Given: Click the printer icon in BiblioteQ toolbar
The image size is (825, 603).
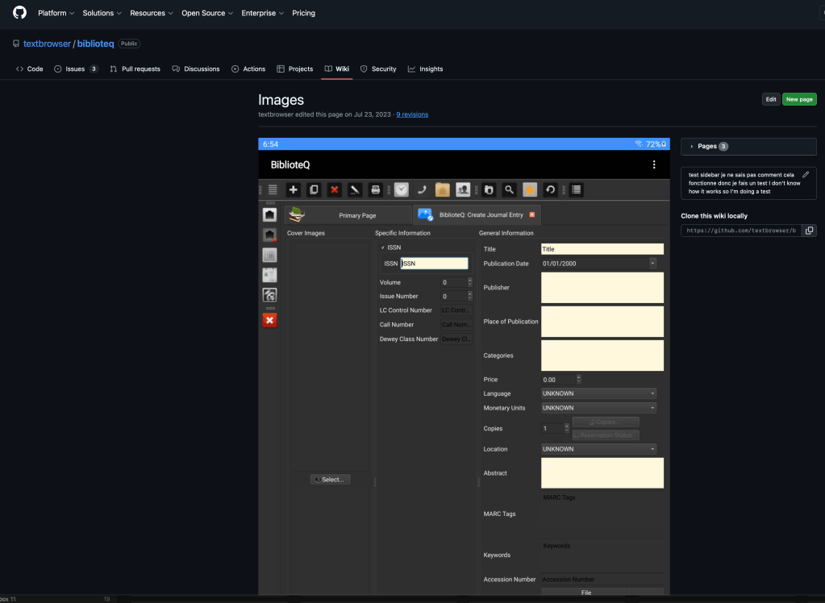Looking at the screenshot, I should coord(375,189).
